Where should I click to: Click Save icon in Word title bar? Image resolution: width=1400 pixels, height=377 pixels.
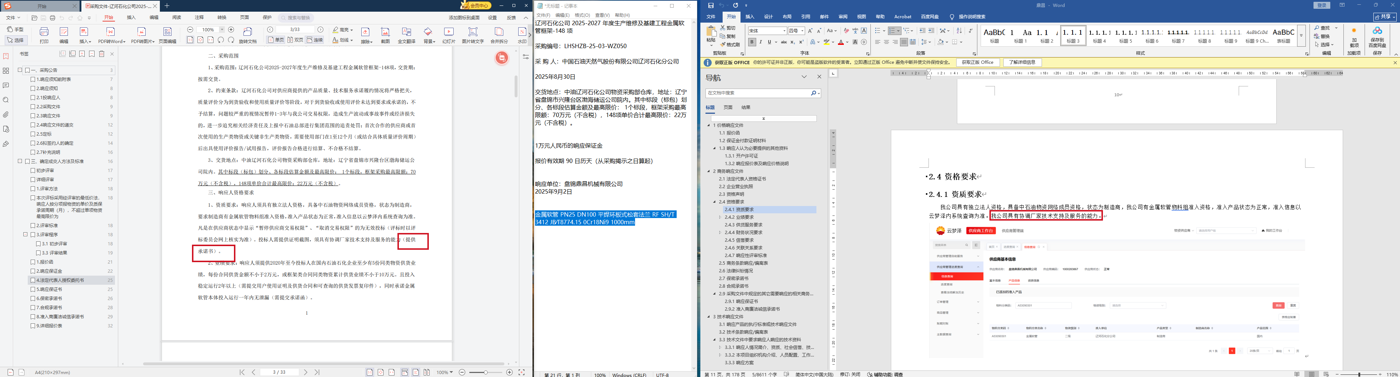(710, 5)
